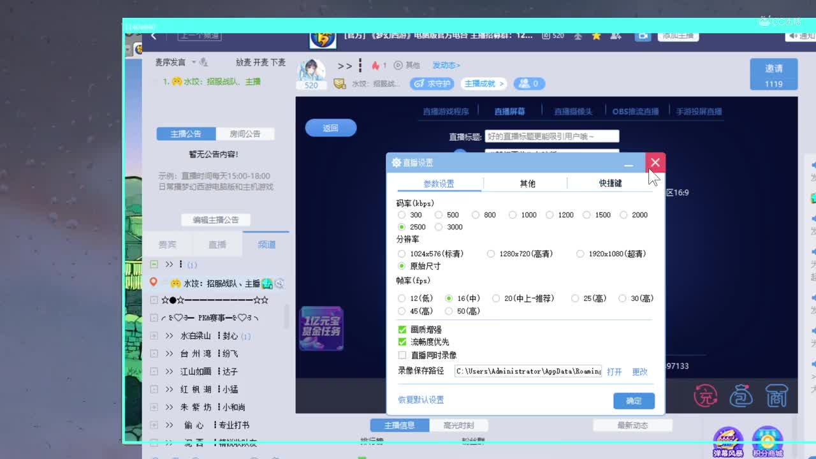Click the 充 recharge icon
816x459 pixels.
(x=705, y=397)
